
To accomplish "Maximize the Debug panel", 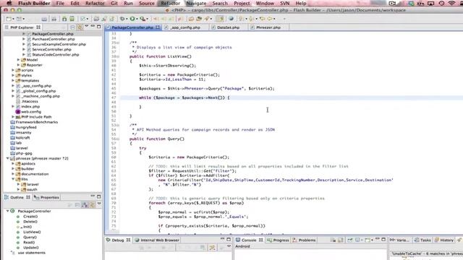I will [229, 239].
